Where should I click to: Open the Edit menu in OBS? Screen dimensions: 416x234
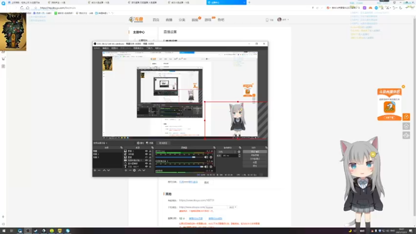coord(106,48)
